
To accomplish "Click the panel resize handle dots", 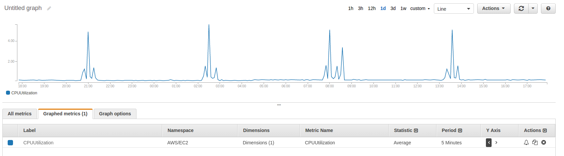I will pyautogui.click(x=279, y=105).
